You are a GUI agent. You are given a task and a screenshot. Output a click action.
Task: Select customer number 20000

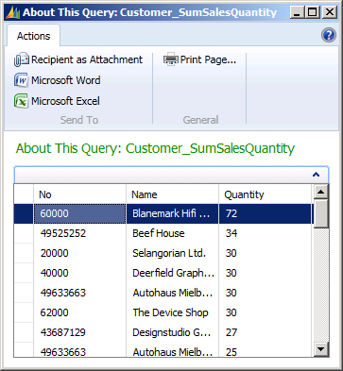[x=79, y=253]
